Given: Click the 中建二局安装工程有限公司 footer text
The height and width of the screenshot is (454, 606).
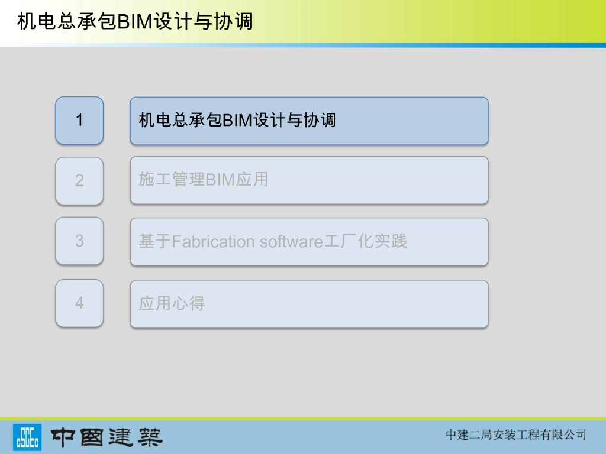Looking at the screenshot, I should tap(515, 435).
